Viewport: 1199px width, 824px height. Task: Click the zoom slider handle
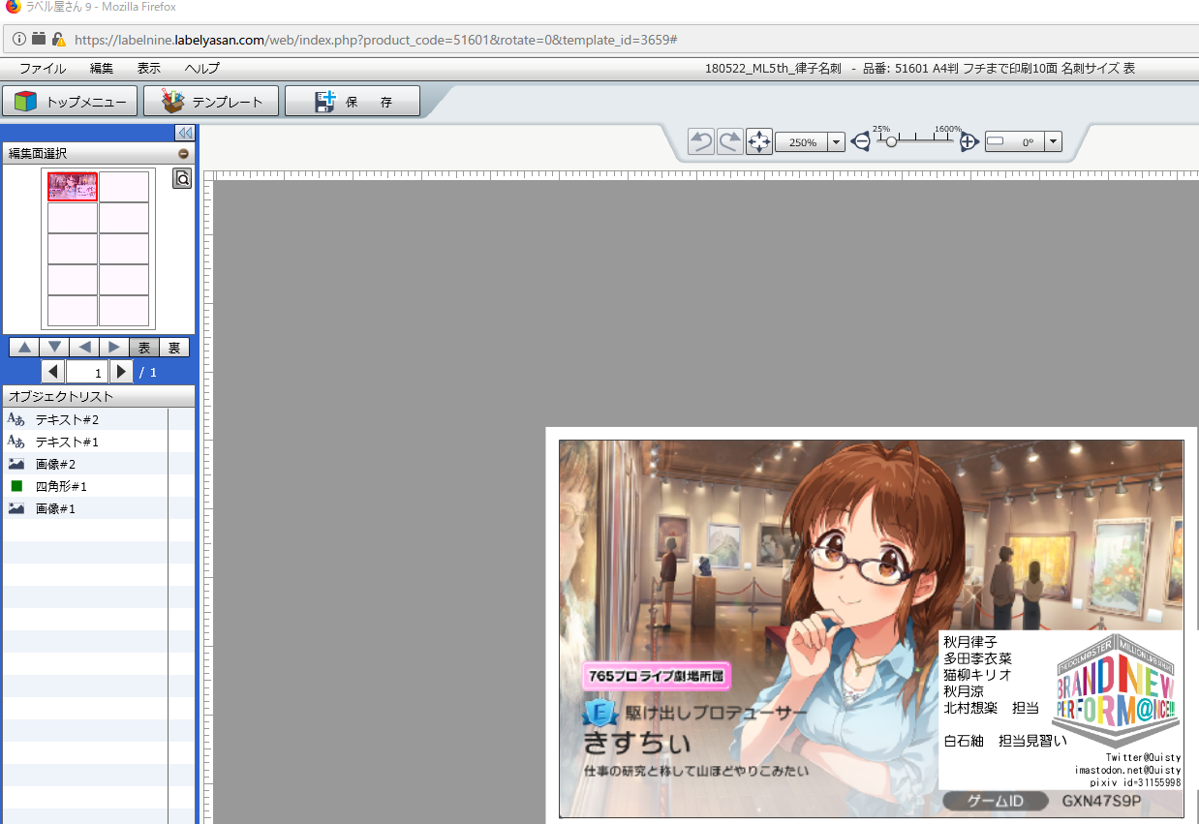[x=891, y=141]
